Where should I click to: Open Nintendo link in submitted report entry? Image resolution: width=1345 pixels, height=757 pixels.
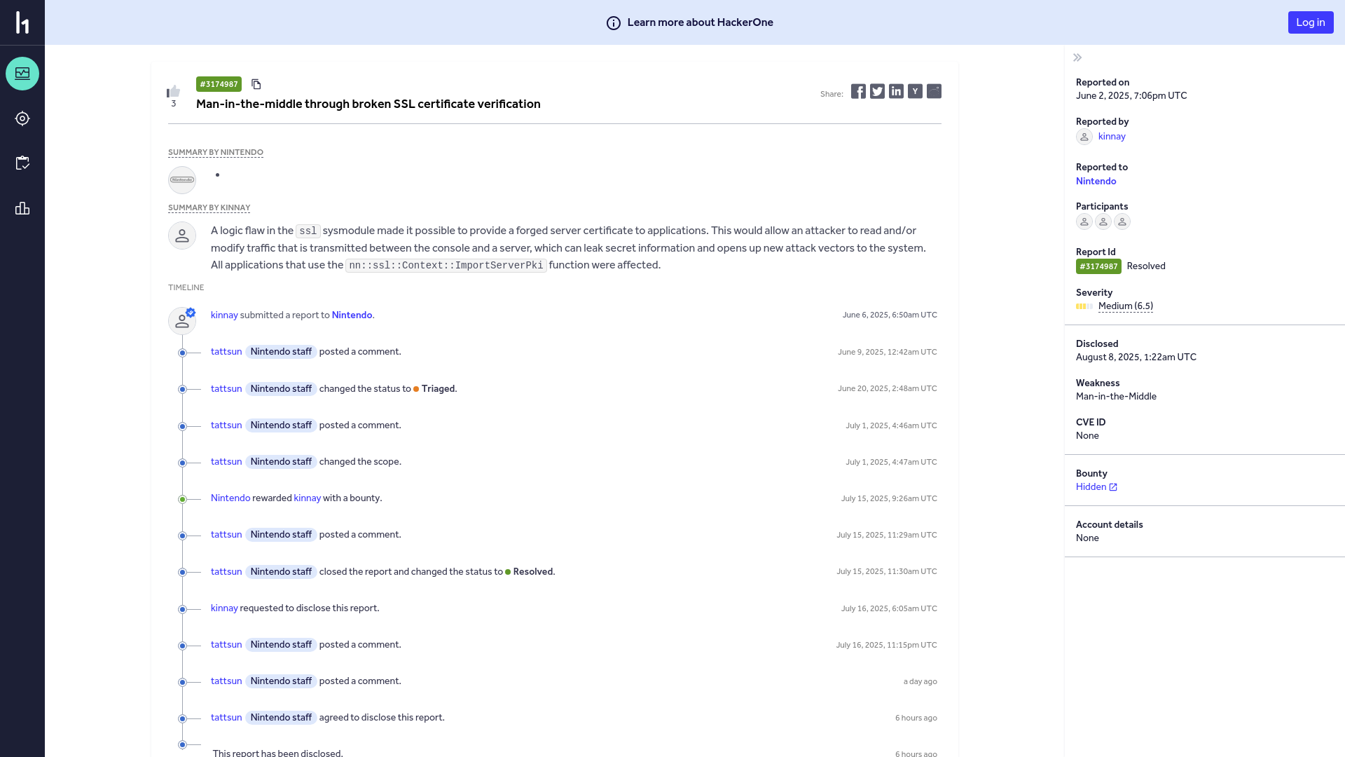tap(352, 315)
